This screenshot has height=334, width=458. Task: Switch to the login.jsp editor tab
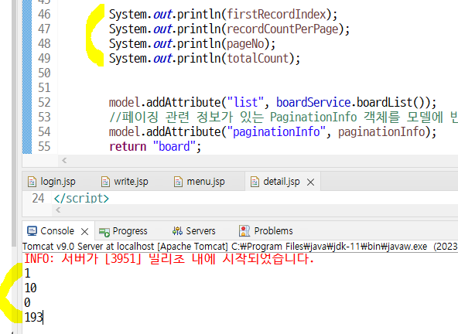pyautogui.click(x=51, y=182)
